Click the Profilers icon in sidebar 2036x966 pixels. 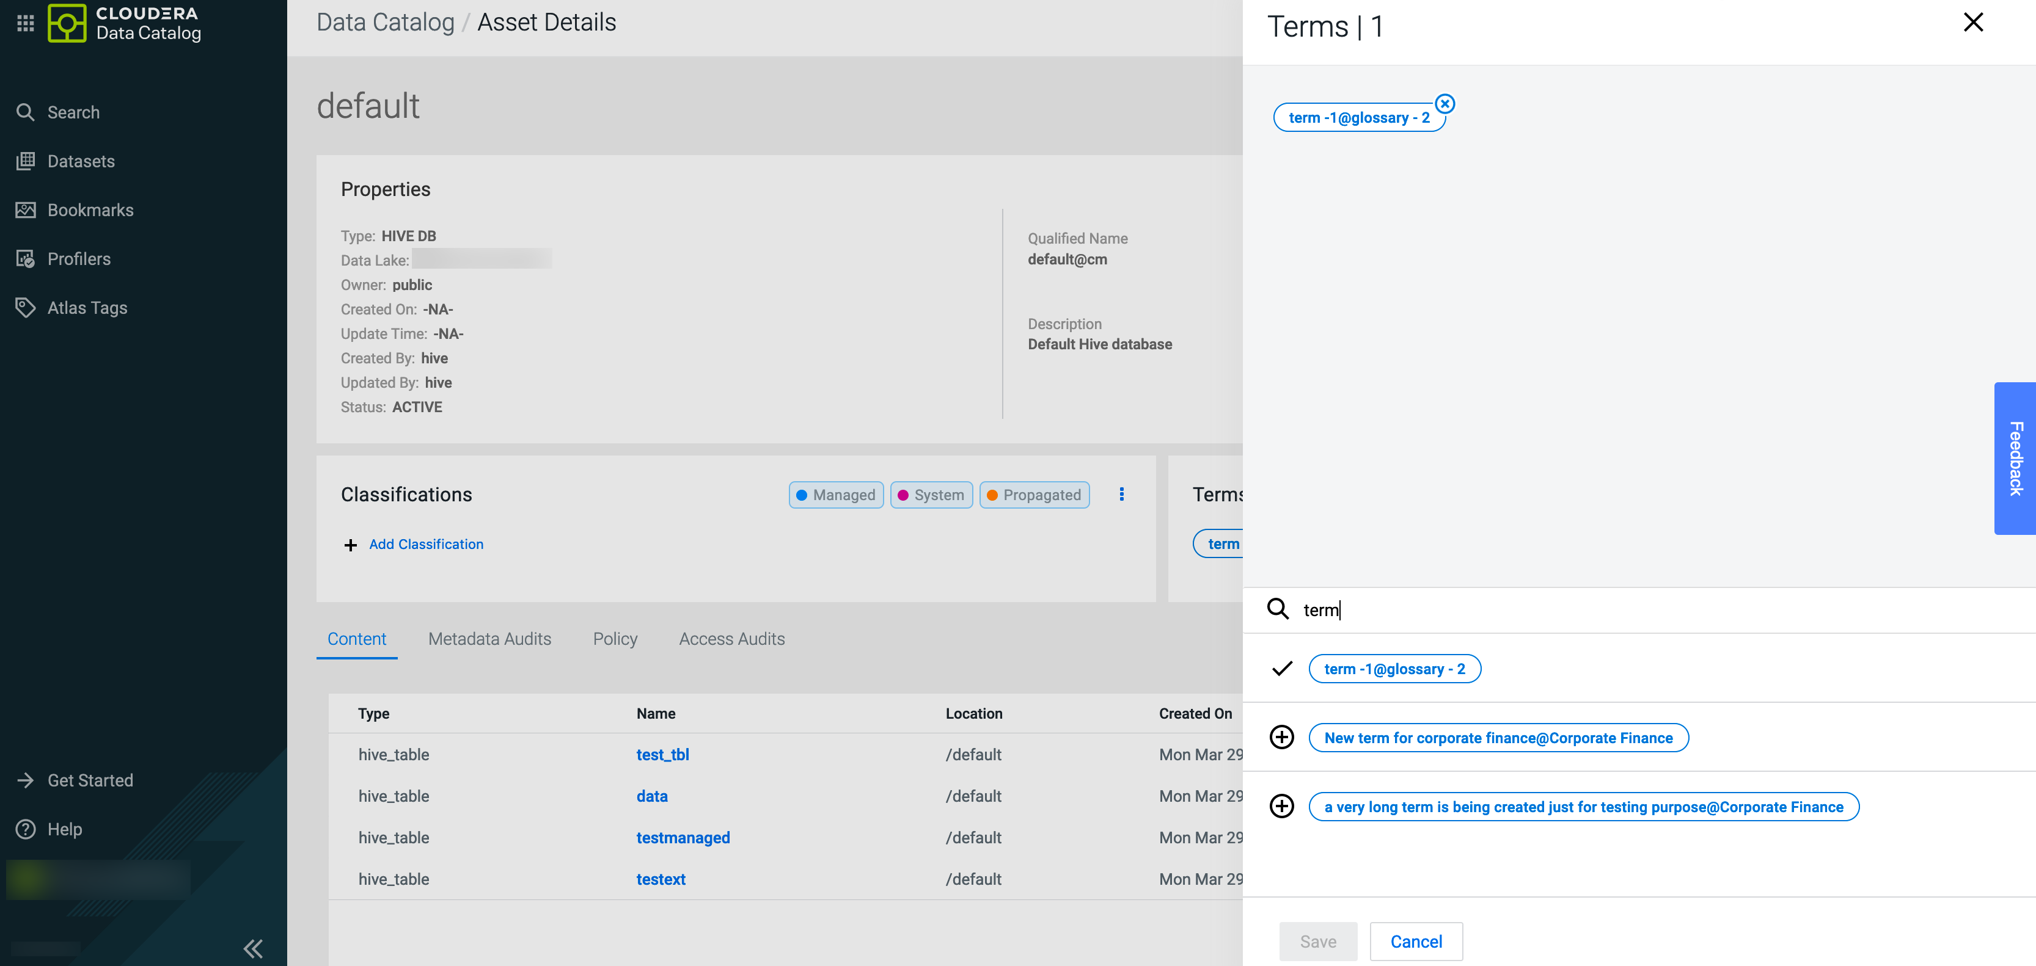pos(25,259)
